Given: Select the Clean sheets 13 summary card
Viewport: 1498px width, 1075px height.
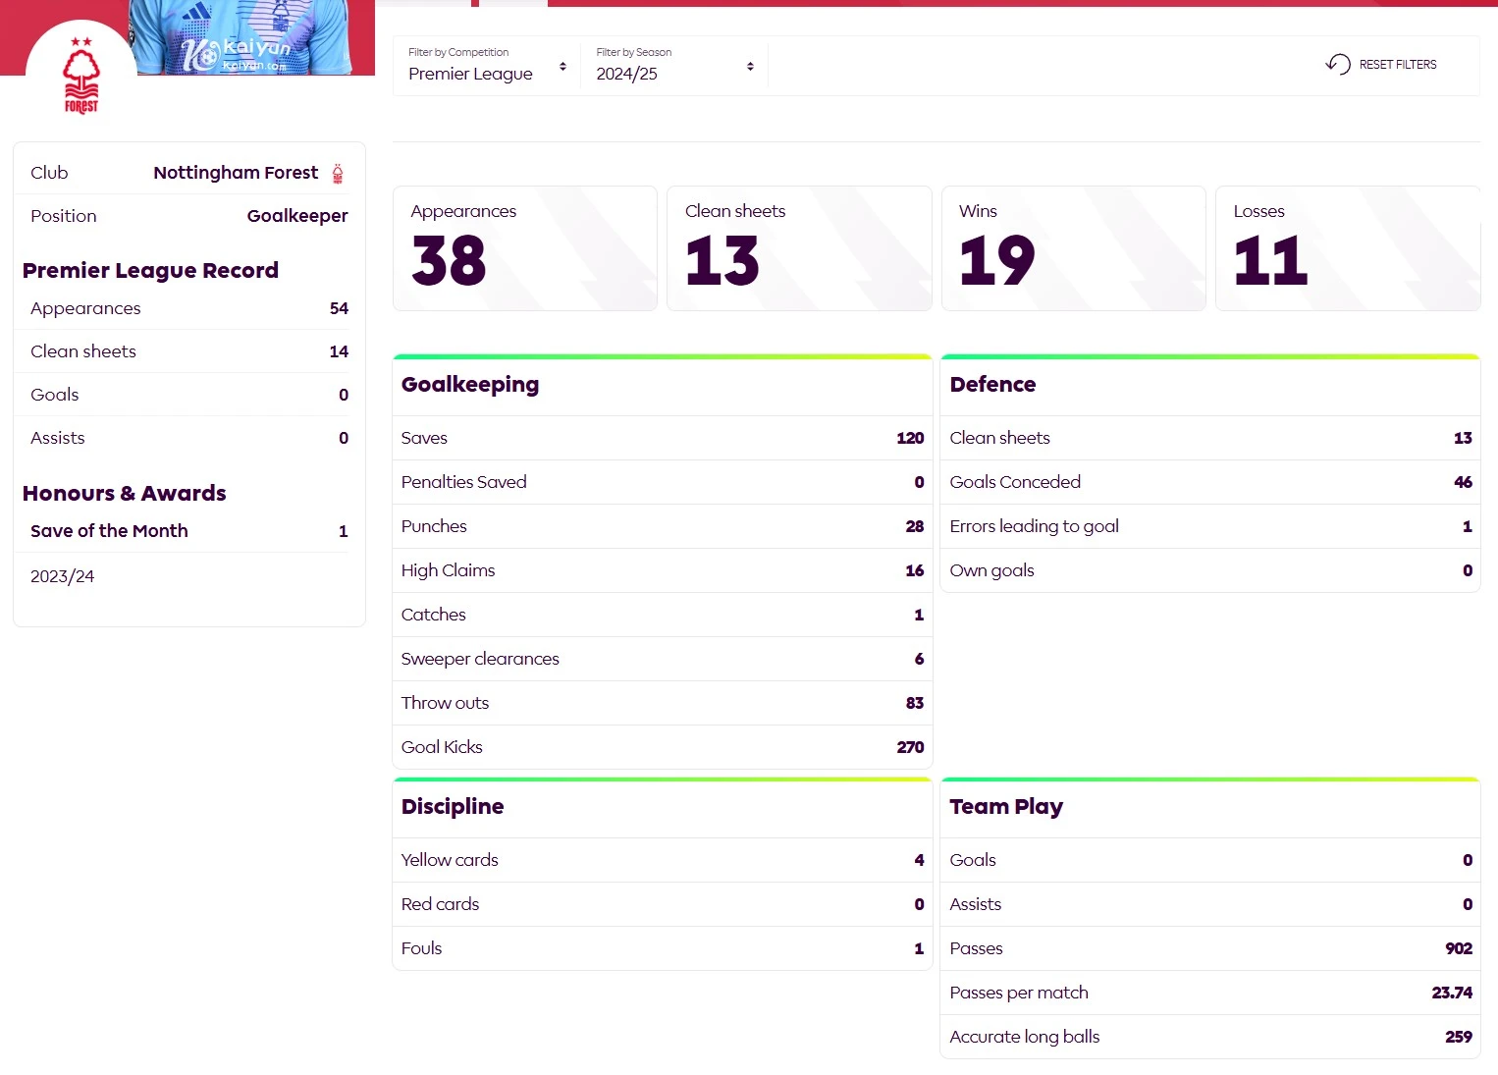Looking at the screenshot, I should pyautogui.click(x=799, y=248).
